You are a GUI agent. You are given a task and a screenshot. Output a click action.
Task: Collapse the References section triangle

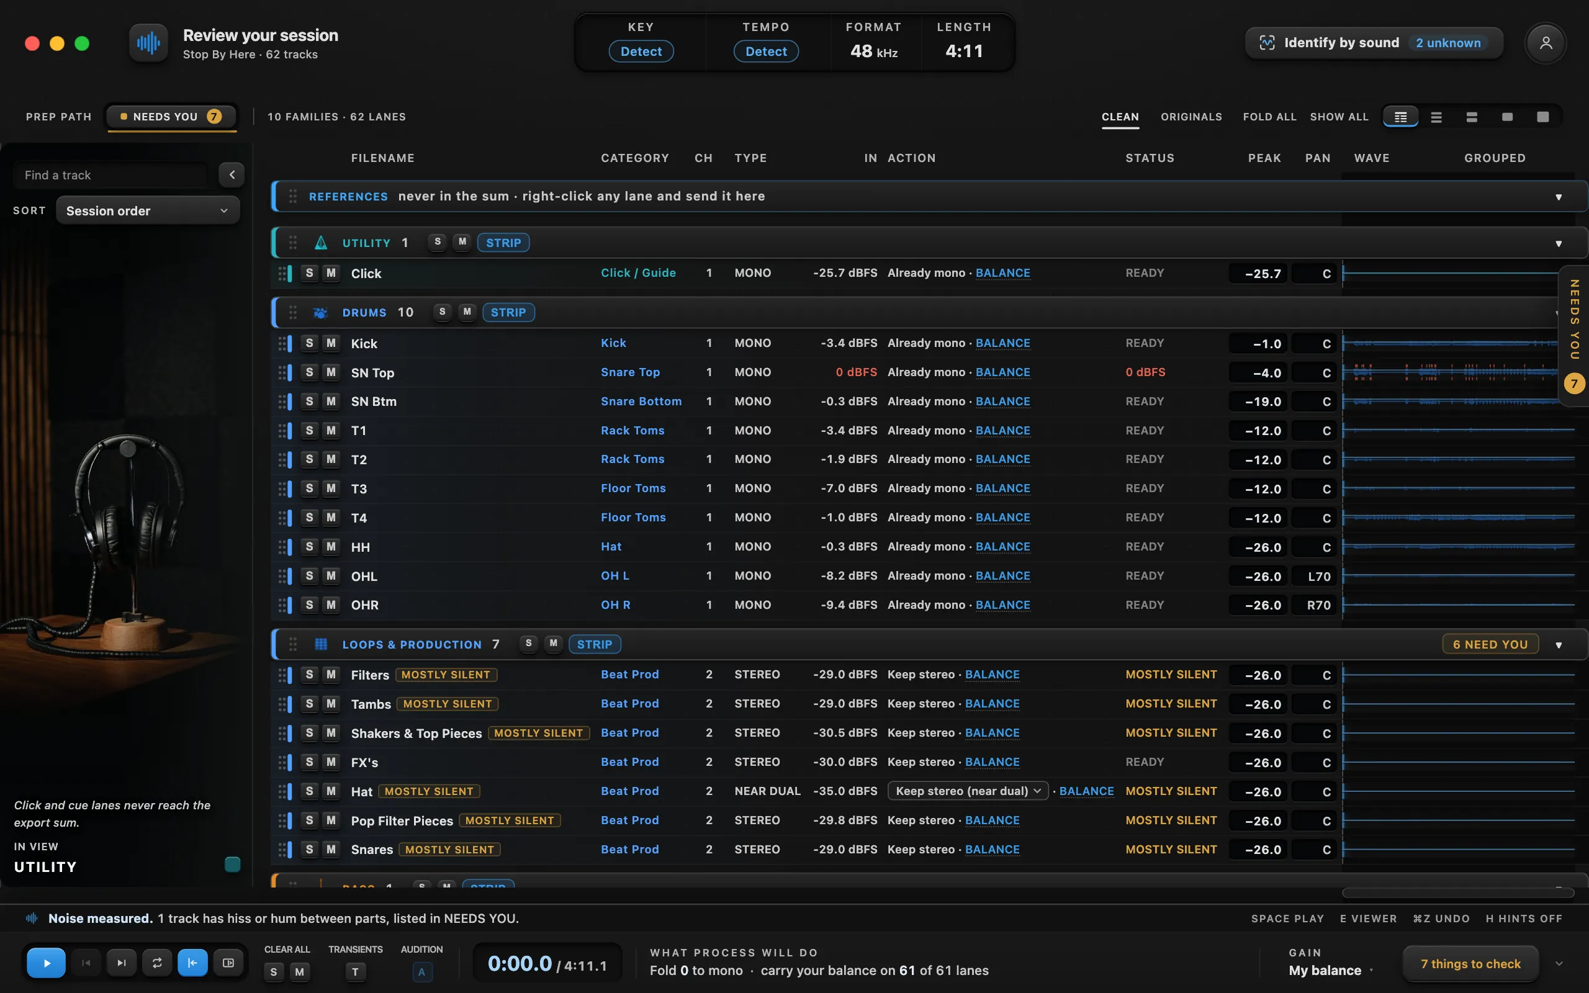click(x=1558, y=197)
